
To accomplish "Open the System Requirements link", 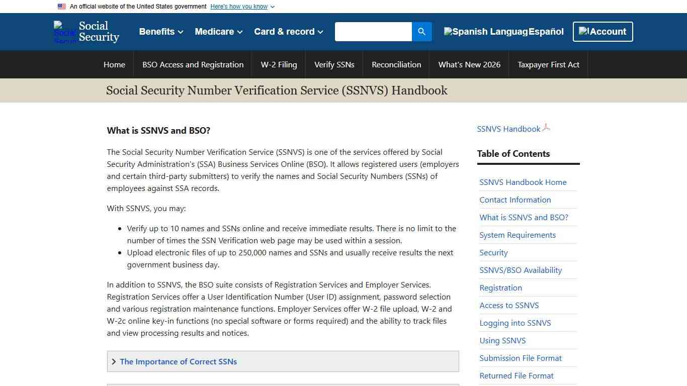I will click(518, 235).
